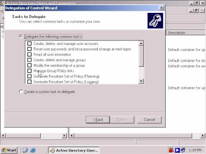Screen dimensions: 206x154
Task: Click the task list scrollbar thumb
Action: pos(141,56)
